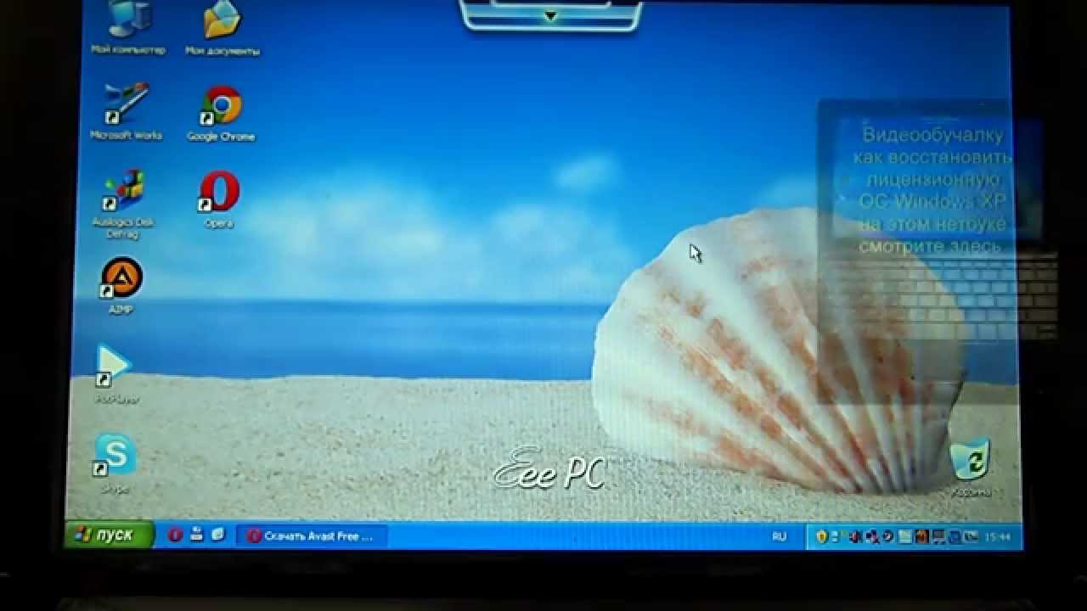The height and width of the screenshot is (611, 1087).
Task: Select the Recycle Bin icon
Action: [x=970, y=468]
